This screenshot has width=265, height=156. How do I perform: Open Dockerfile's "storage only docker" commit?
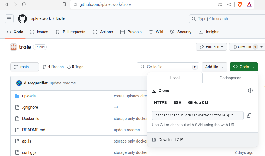(131, 119)
